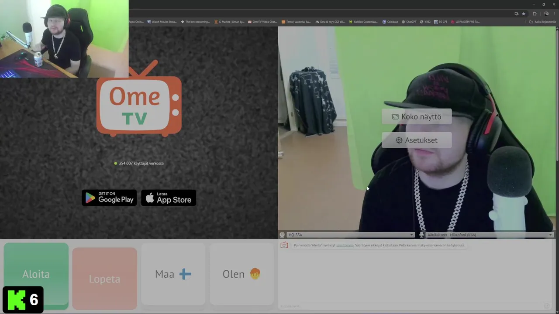559x314 pixels.
Task: Open the Mikrofoni (K66) audio device dropdown
Action: [x=489, y=235]
